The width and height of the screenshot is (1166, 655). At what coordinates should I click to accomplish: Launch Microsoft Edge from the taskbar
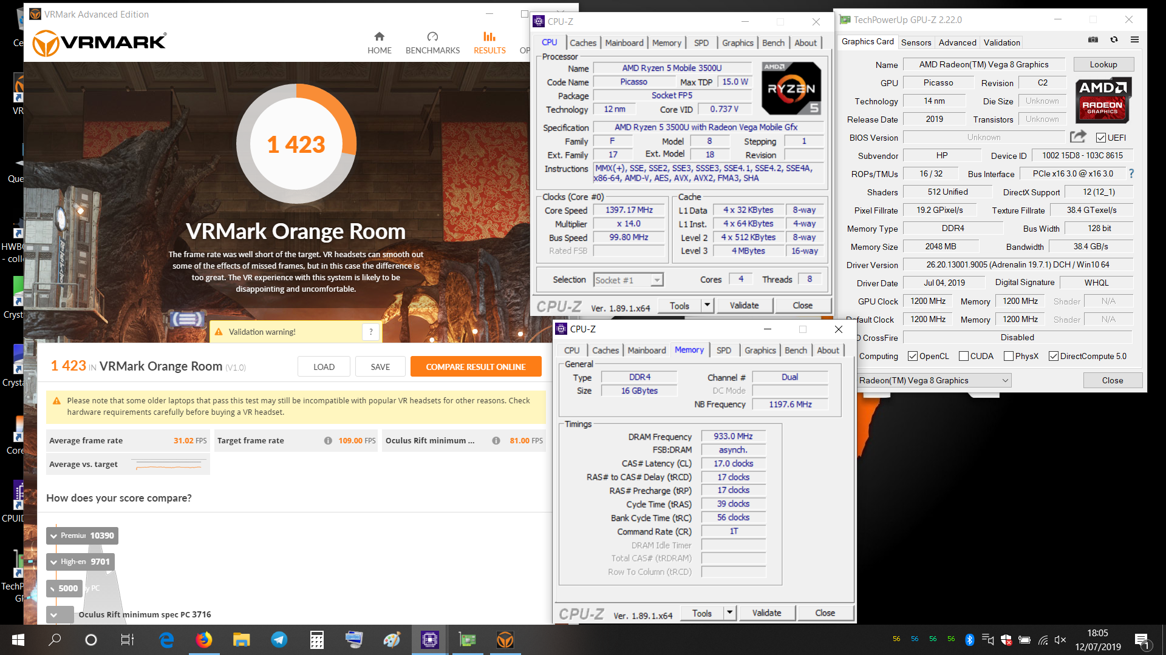166,640
